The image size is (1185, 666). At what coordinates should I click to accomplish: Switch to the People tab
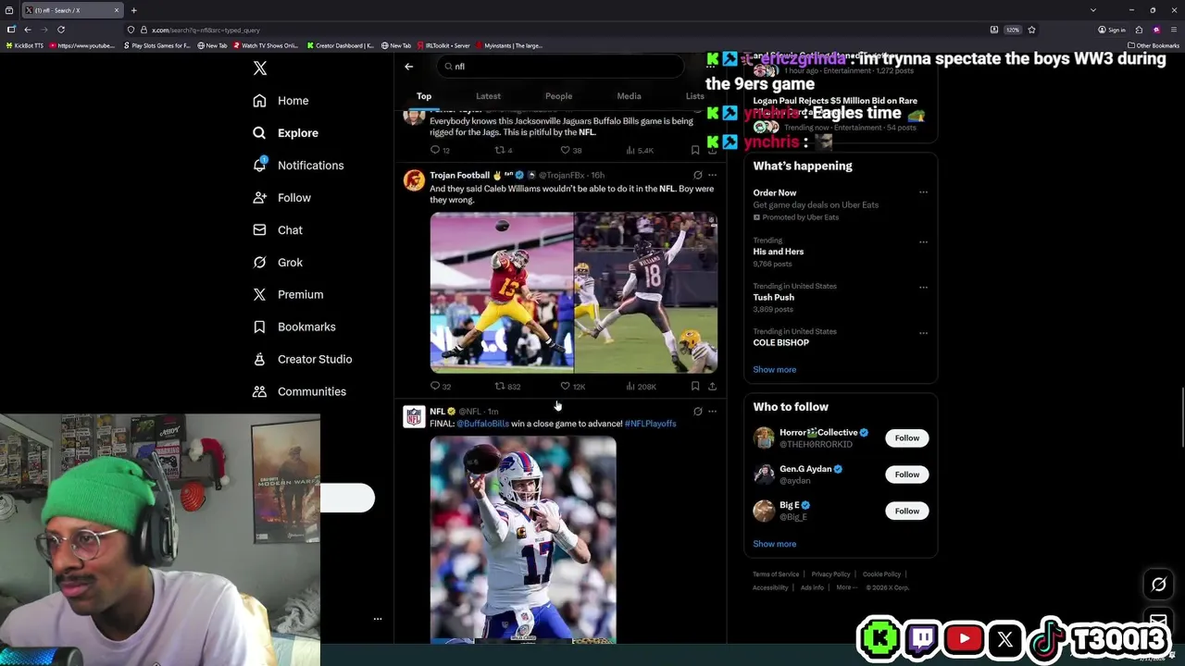coord(558,96)
